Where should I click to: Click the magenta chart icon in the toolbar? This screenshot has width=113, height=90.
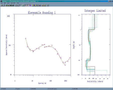[30, 5]
